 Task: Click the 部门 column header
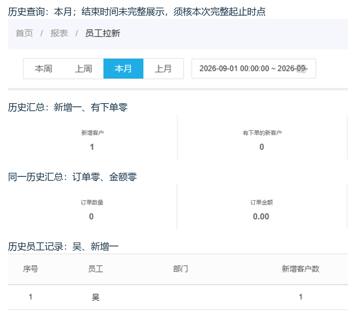pyautogui.click(x=181, y=269)
